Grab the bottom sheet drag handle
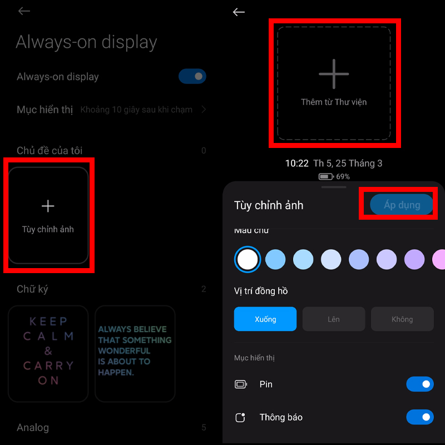Screen dimensions: 445x445 tap(334, 187)
